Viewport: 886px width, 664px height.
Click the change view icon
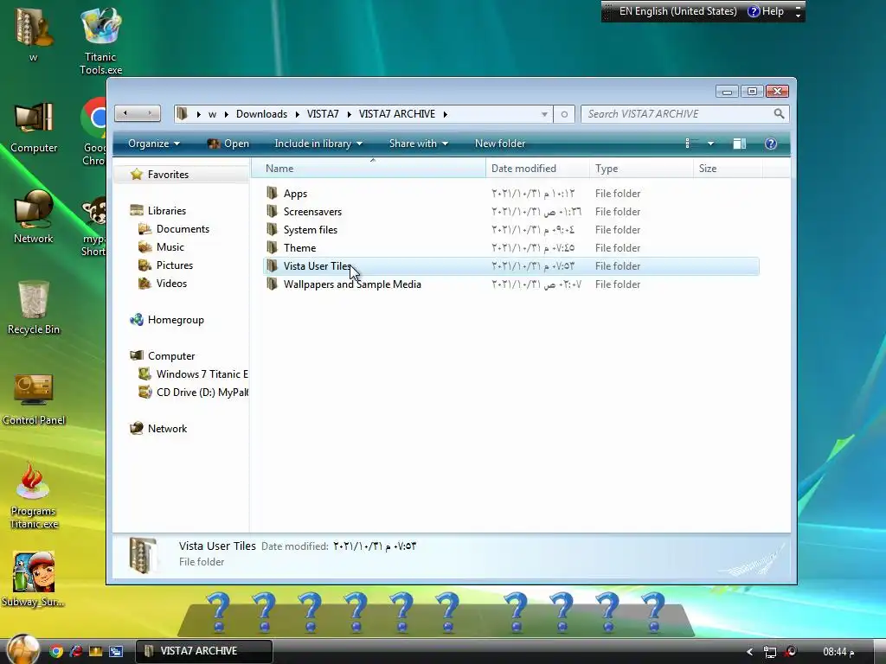point(691,144)
